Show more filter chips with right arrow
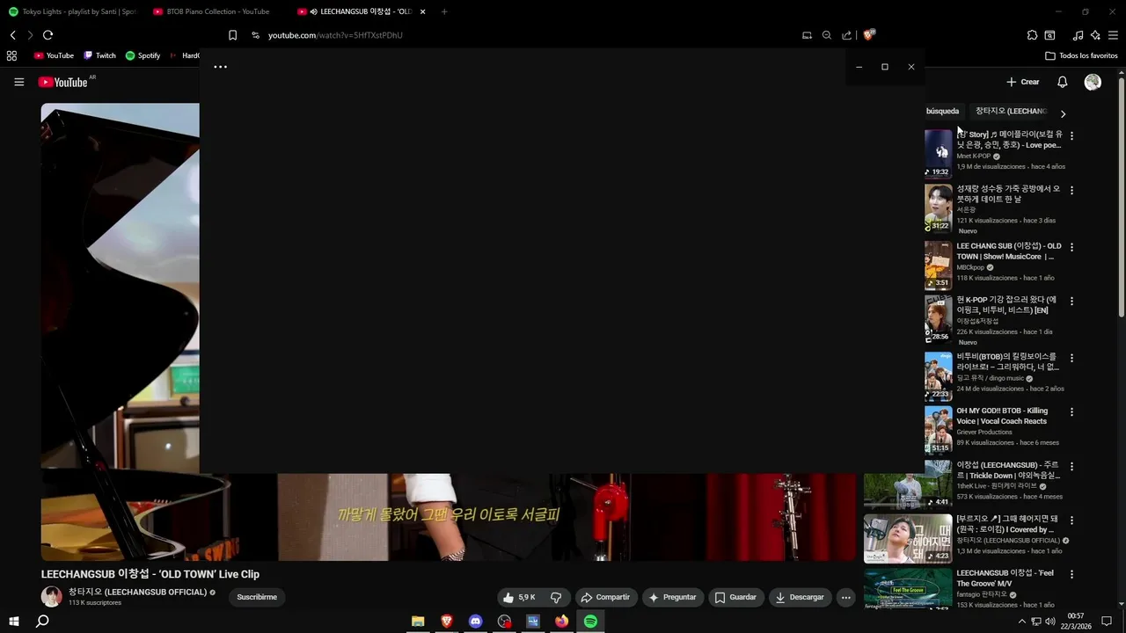The height and width of the screenshot is (633, 1126). (1063, 113)
